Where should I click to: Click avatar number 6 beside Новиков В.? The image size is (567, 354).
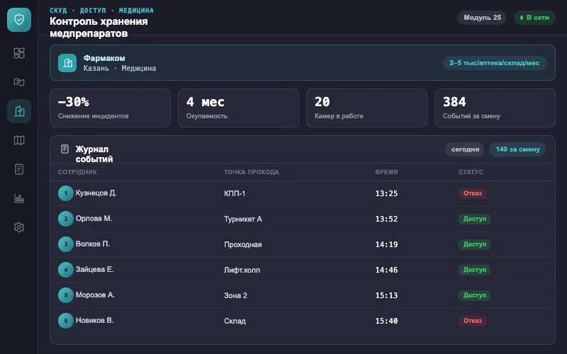(66, 321)
